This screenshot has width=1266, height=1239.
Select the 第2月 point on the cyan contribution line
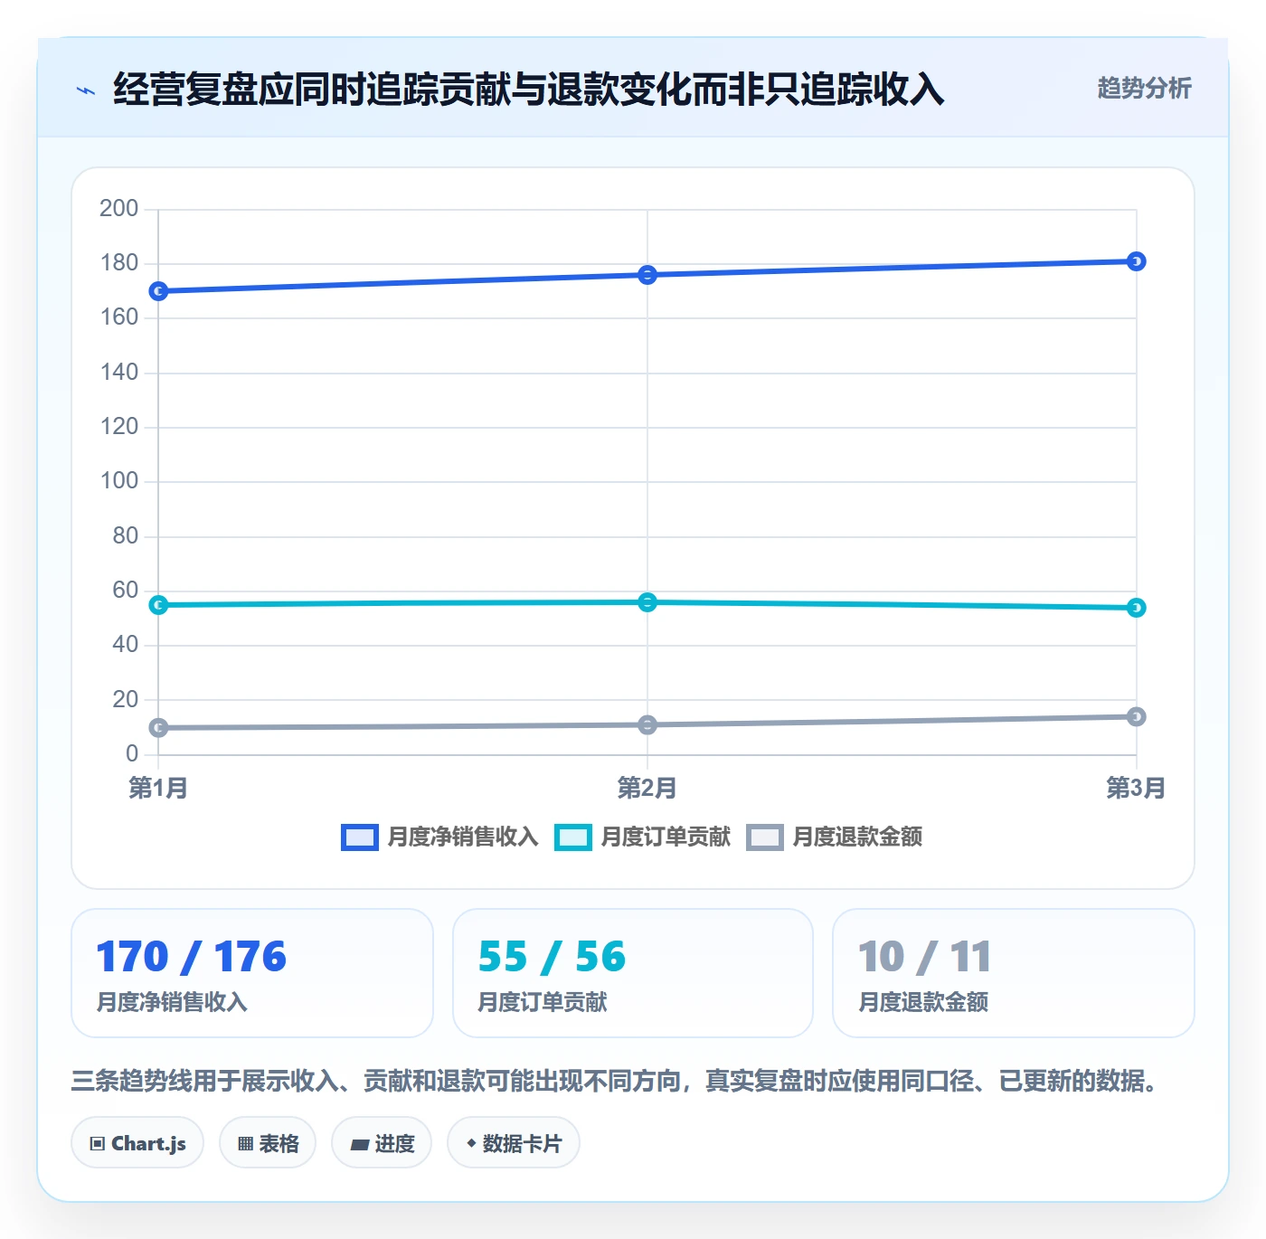[x=647, y=602]
